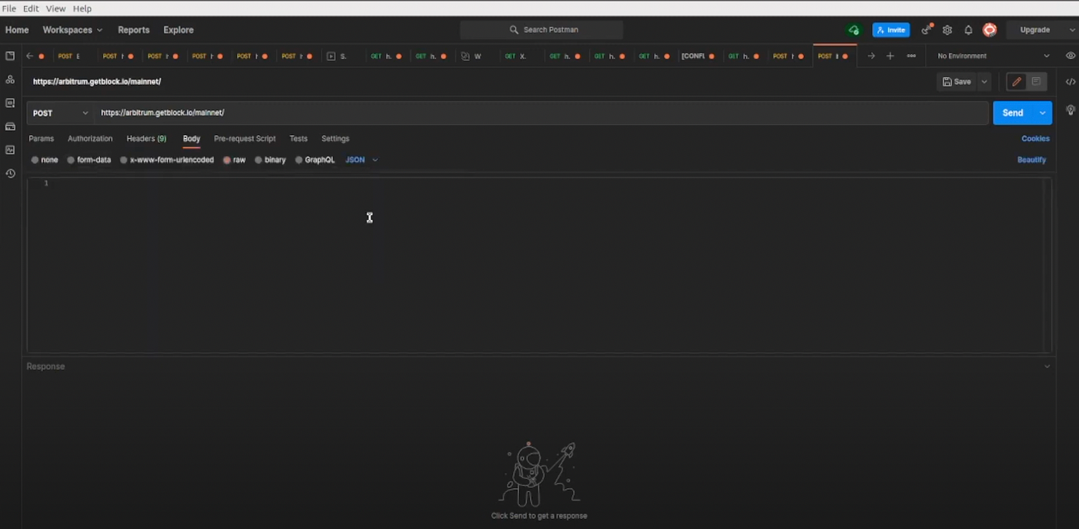
Task: Open the code snippet panel icon
Action: [x=1070, y=82]
